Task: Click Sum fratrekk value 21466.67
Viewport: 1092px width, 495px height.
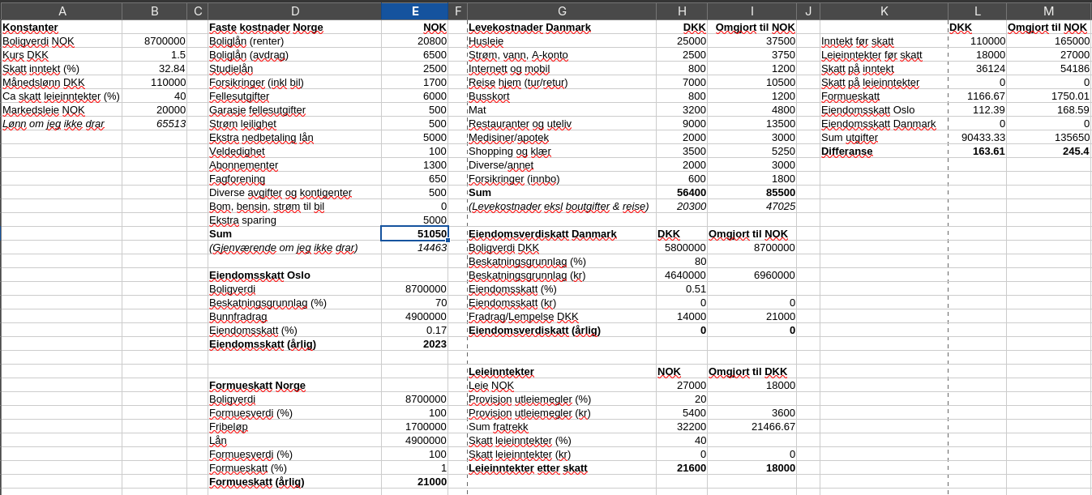Action: (x=752, y=426)
